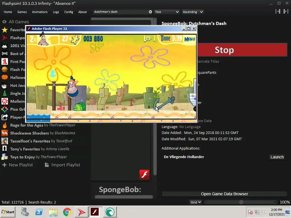
Task: Open the Molleindustria playlist icon
Action: point(5,101)
